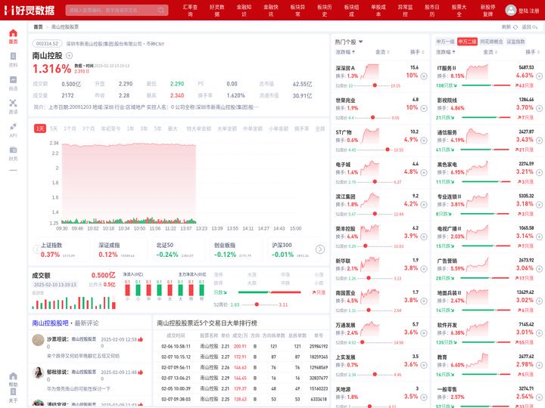Add 黑色家电 with its plus icon

tap(539, 172)
